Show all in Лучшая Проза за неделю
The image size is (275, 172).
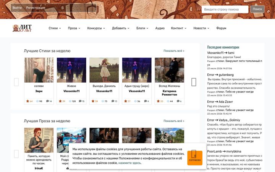pyautogui.click(x=174, y=121)
